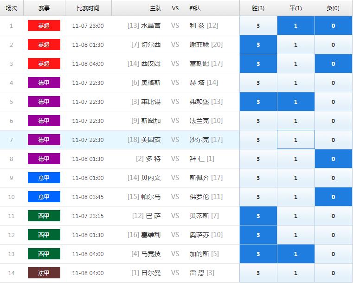Open home team 切尔西
The height and width of the screenshot is (283, 353).
pyautogui.click(x=151, y=45)
